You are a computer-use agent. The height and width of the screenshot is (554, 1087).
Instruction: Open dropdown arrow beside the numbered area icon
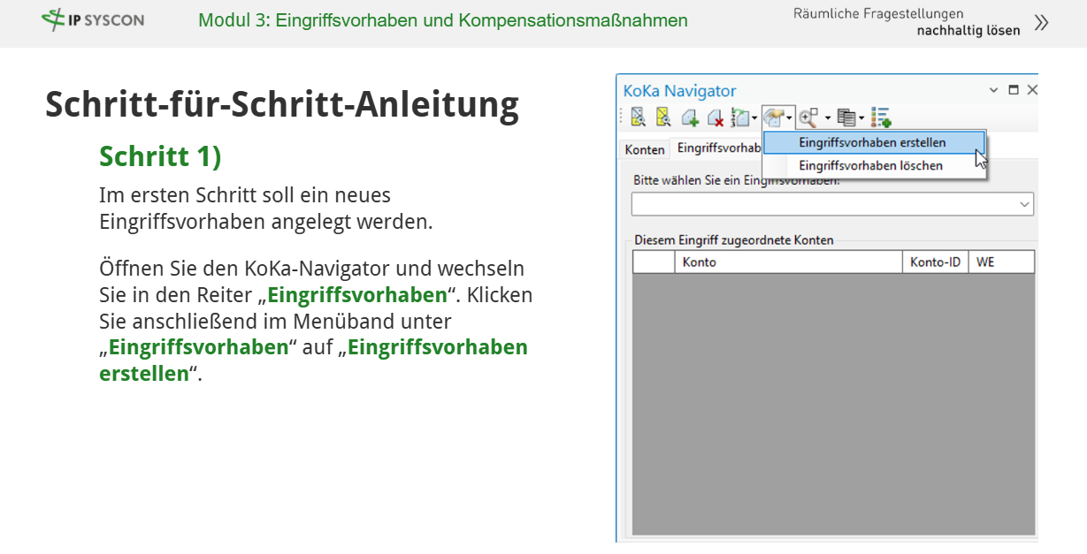(x=754, y=118)
